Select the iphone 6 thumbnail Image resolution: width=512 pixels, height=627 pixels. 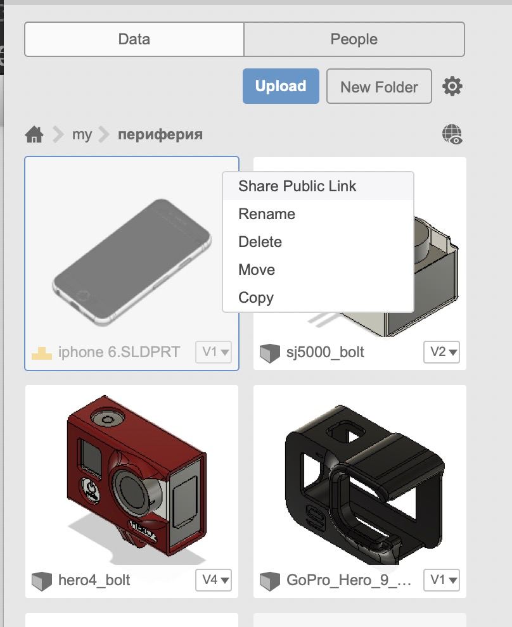131,262
